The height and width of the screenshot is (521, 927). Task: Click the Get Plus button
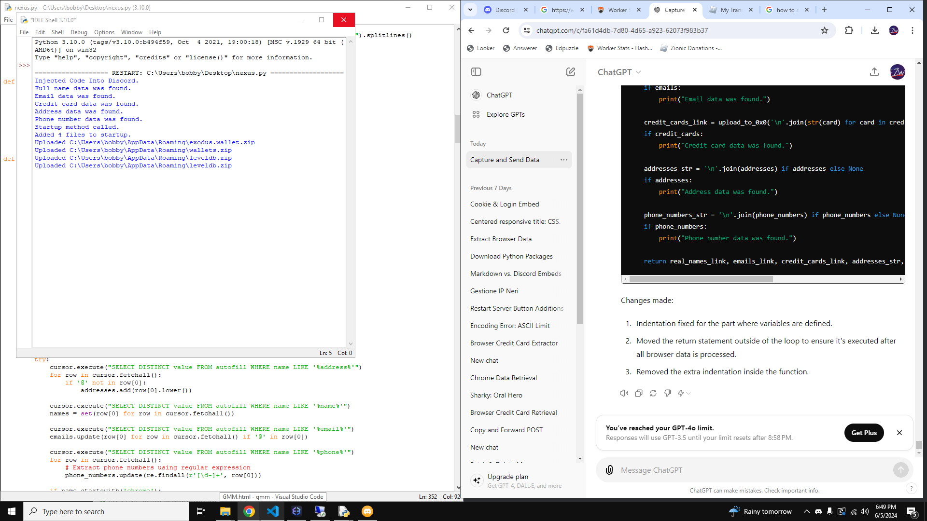coord(863,433)
